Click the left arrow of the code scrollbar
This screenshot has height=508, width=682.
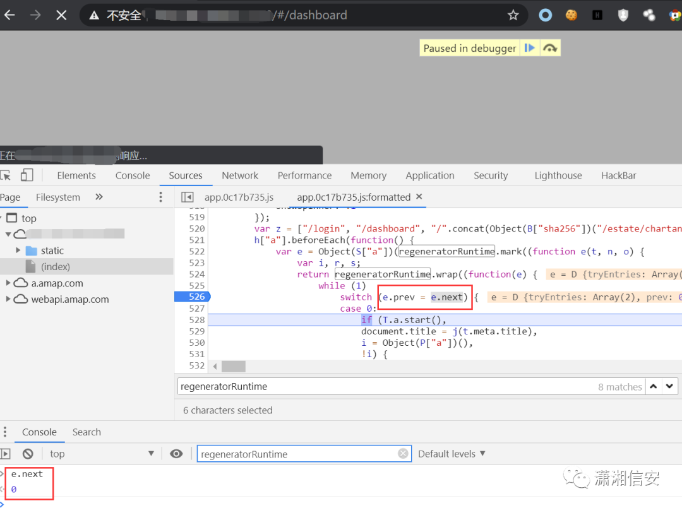point(215,367)
